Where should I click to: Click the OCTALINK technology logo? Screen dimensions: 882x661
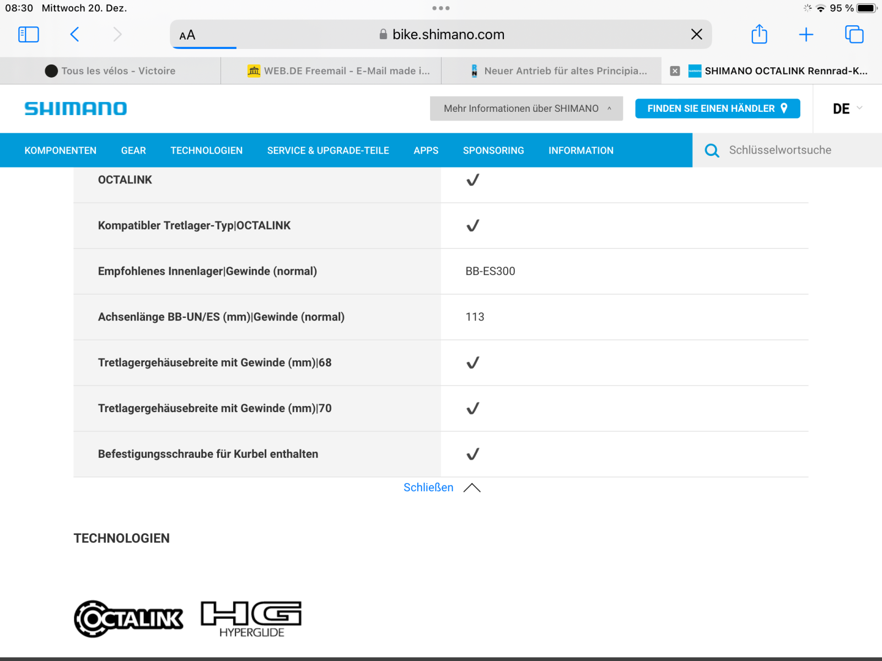click(x=128, y=619)
